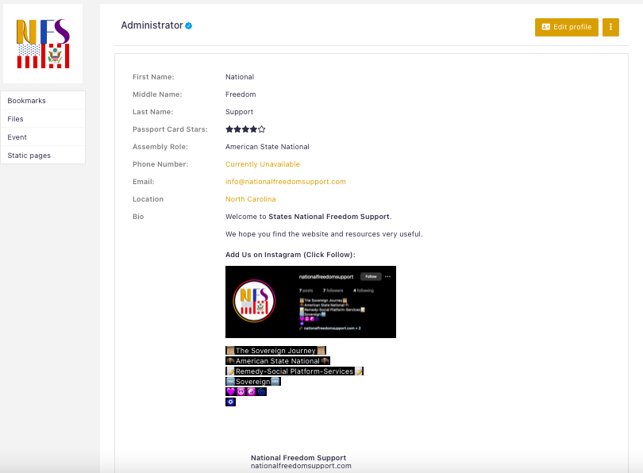The height and width of the screenshot is (473, 643).
Task: Open the Static pages sidebar item
Action: (43, 156)
